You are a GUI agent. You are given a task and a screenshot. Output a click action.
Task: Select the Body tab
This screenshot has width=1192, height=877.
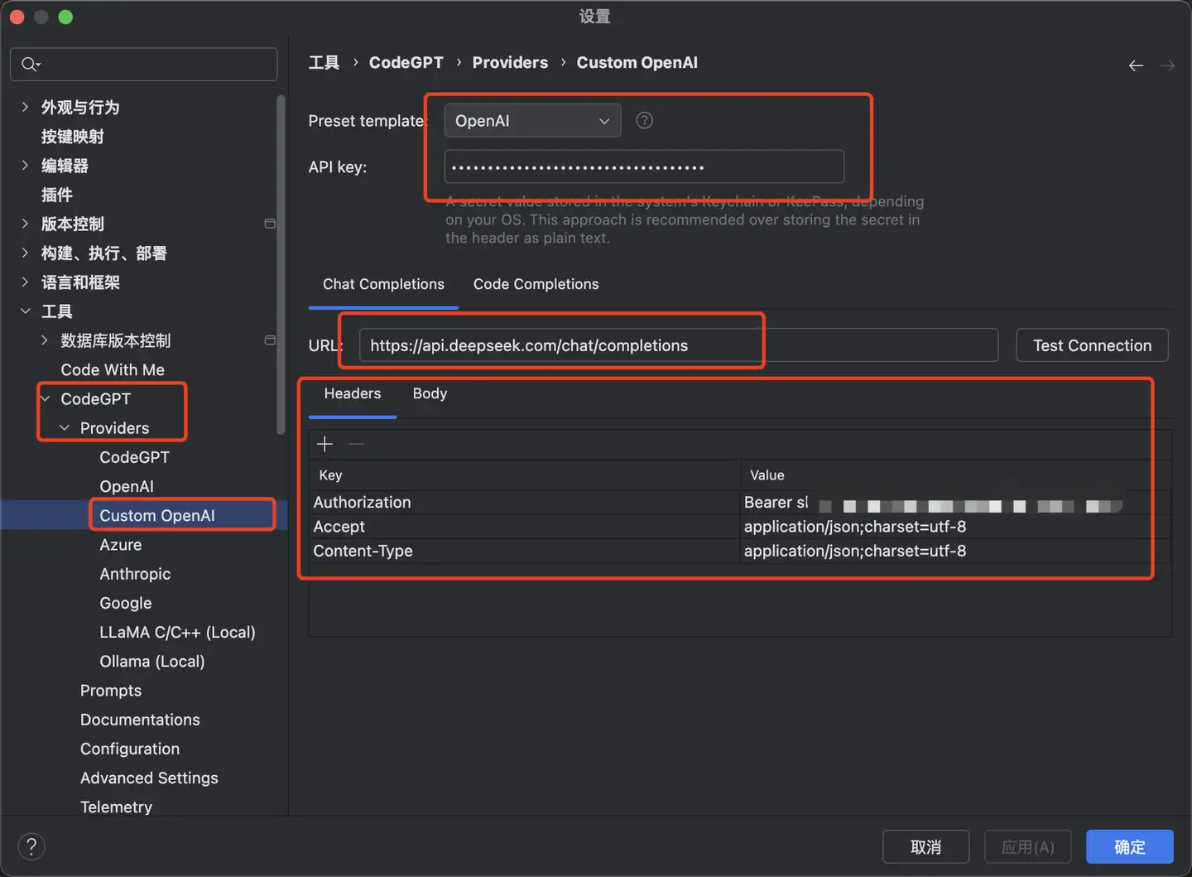click(430, 393)
